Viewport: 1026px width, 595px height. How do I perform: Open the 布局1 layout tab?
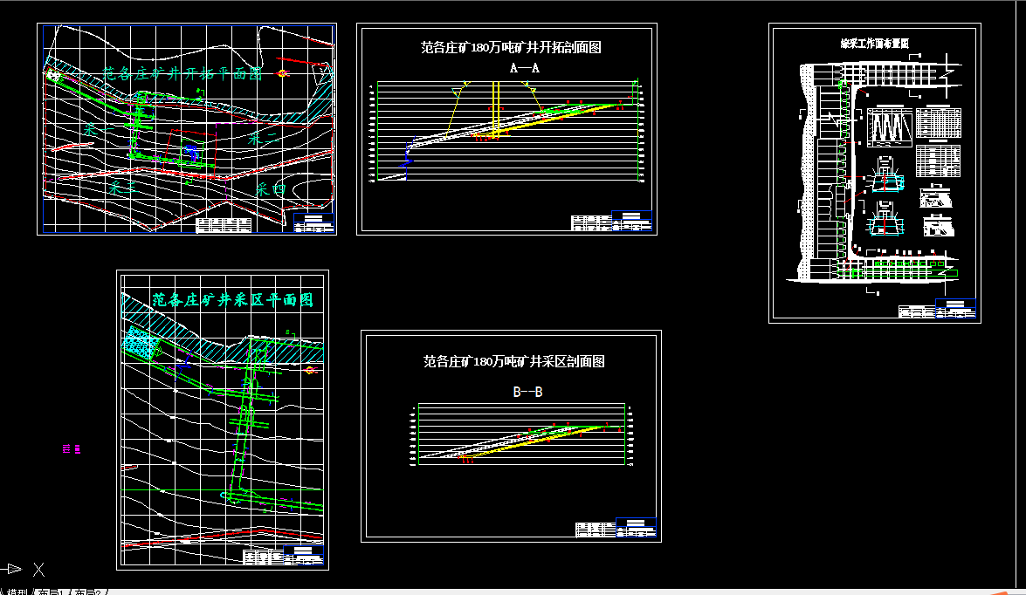[x=52, y=592]
